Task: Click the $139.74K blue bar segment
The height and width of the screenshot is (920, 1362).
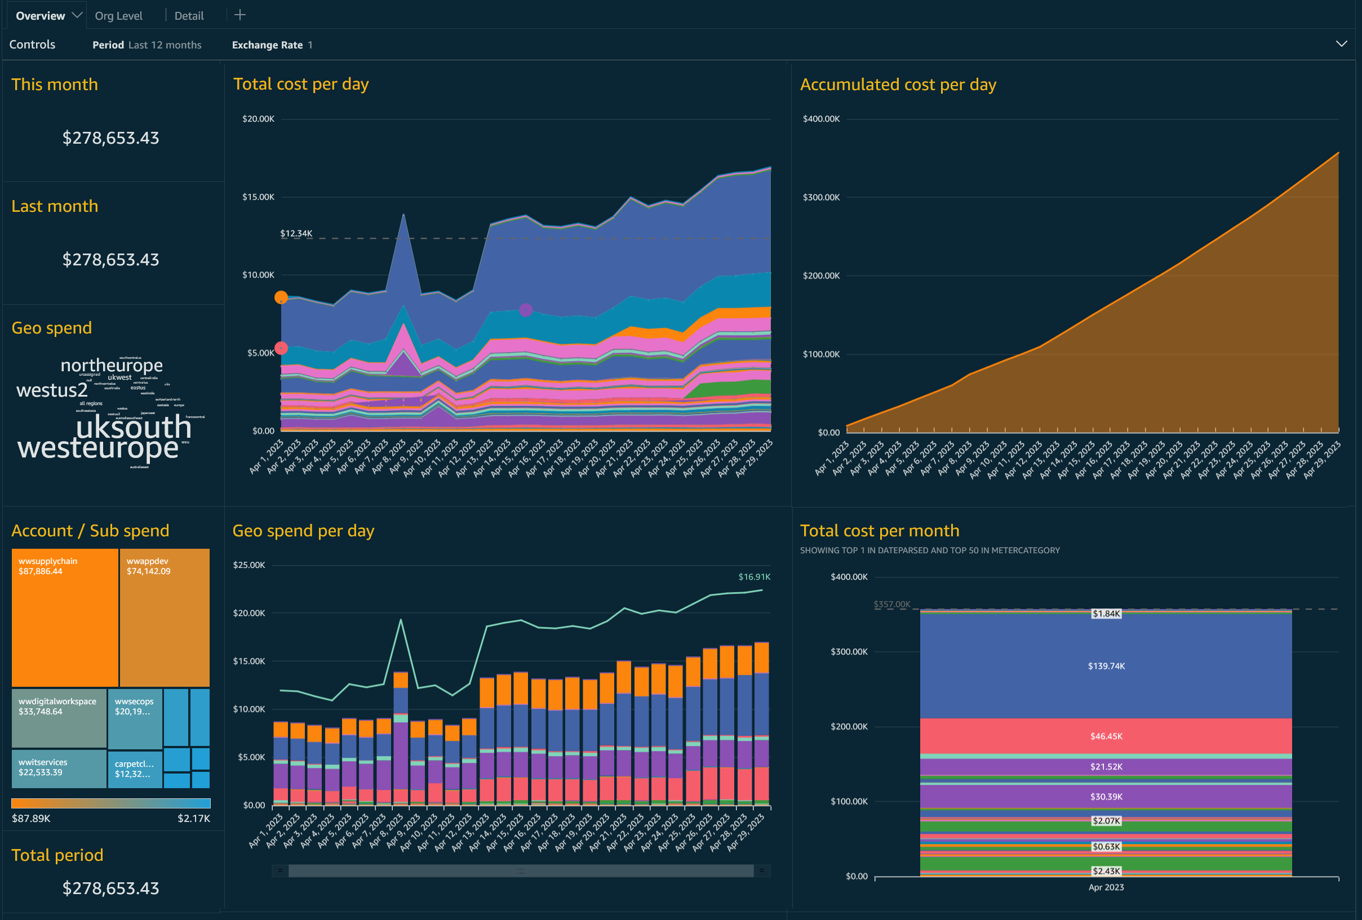Action: [1106, 666]
